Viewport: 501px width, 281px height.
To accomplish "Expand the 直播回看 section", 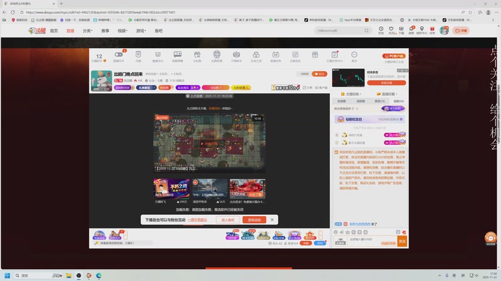I will click(387, 94).
